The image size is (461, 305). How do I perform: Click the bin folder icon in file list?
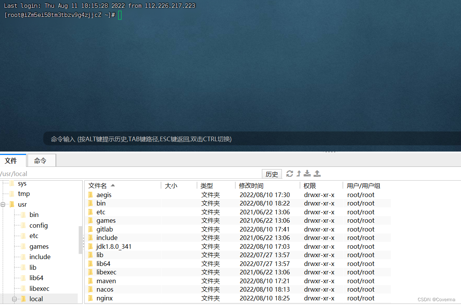(90, 204)
